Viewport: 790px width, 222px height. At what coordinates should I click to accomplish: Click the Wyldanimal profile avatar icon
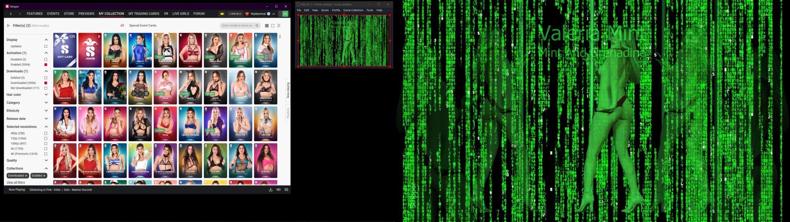247,14
